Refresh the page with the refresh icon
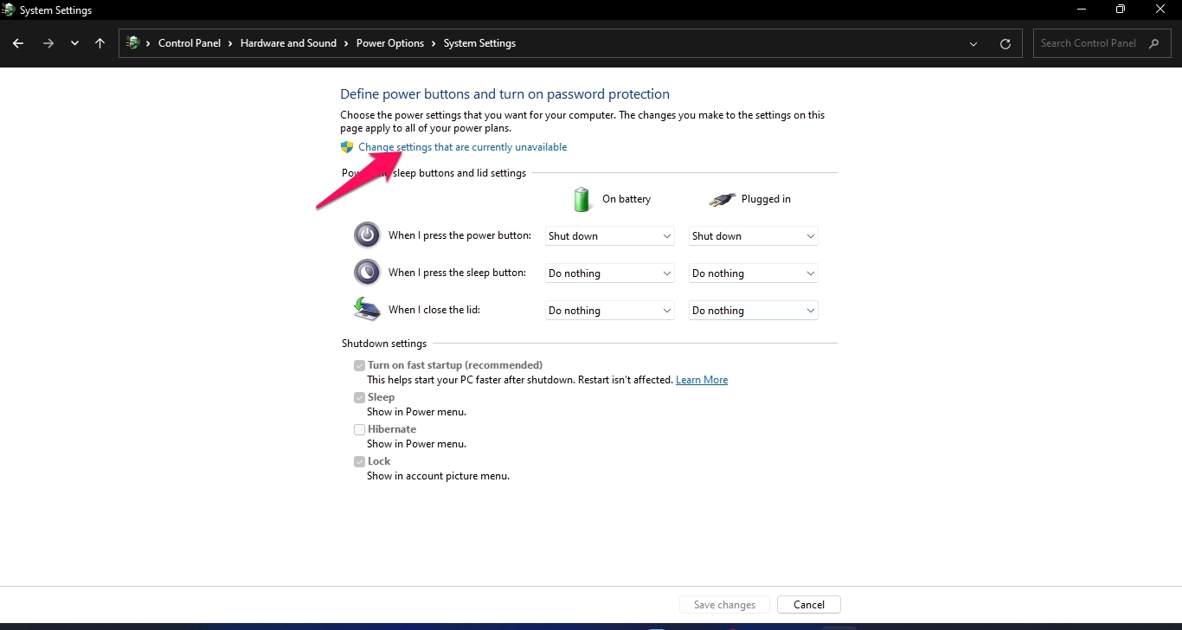The height and width of the screenshot is (630, 1182). 1005,43
